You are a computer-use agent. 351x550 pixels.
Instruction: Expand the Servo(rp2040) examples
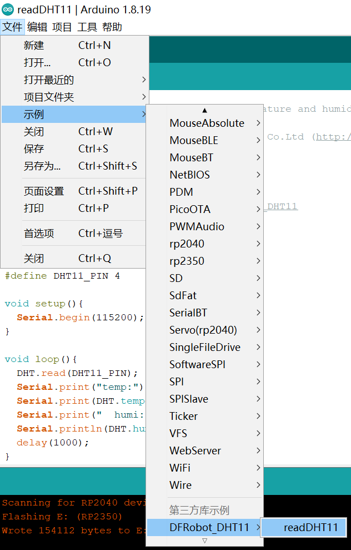pos(204,330)
